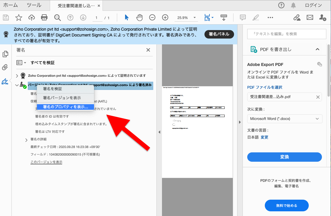This screenshot has height=216, width=331.
Task: Bookmark the file with the star icon
Action: (19, 18)
